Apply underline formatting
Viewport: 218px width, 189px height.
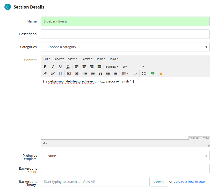click(60, 67)
